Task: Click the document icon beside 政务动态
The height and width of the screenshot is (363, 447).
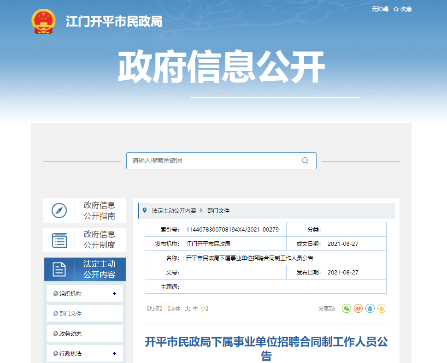Action: 56,333
